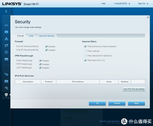
Task: Click 'VPN Passthrough' heading
Action: click(x=24, y=56)
